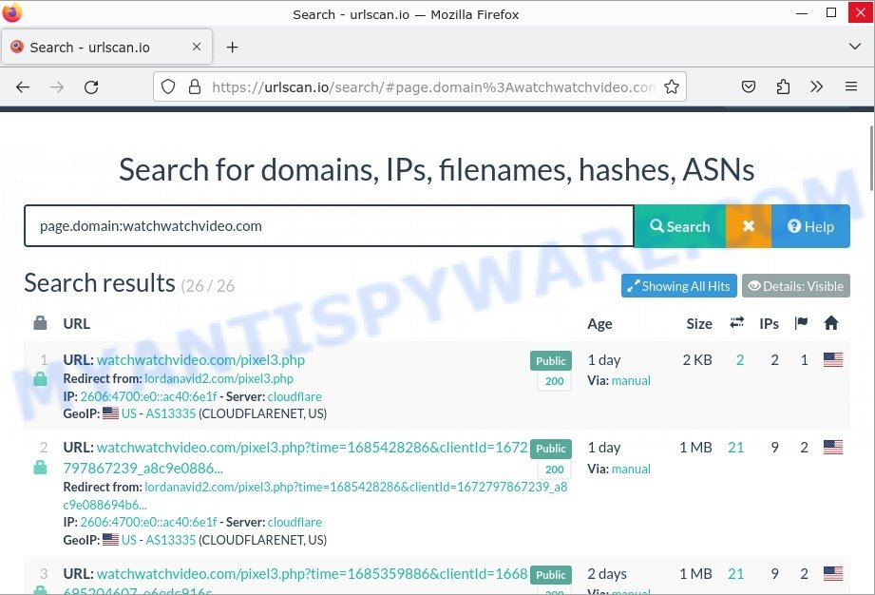Click the home column header icon

[831, 322]
